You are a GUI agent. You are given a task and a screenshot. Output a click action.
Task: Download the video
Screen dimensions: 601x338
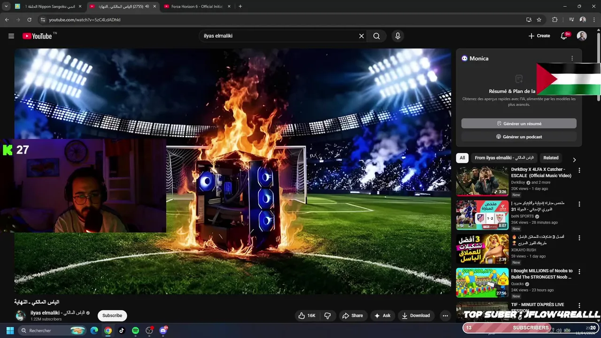416,315
